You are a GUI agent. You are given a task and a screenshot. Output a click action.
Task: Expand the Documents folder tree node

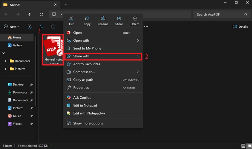(x=5, y=61)
